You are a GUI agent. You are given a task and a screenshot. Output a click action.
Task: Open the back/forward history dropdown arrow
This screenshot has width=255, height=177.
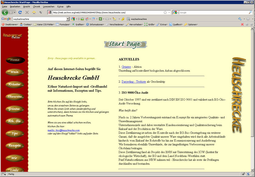(15, 12)
